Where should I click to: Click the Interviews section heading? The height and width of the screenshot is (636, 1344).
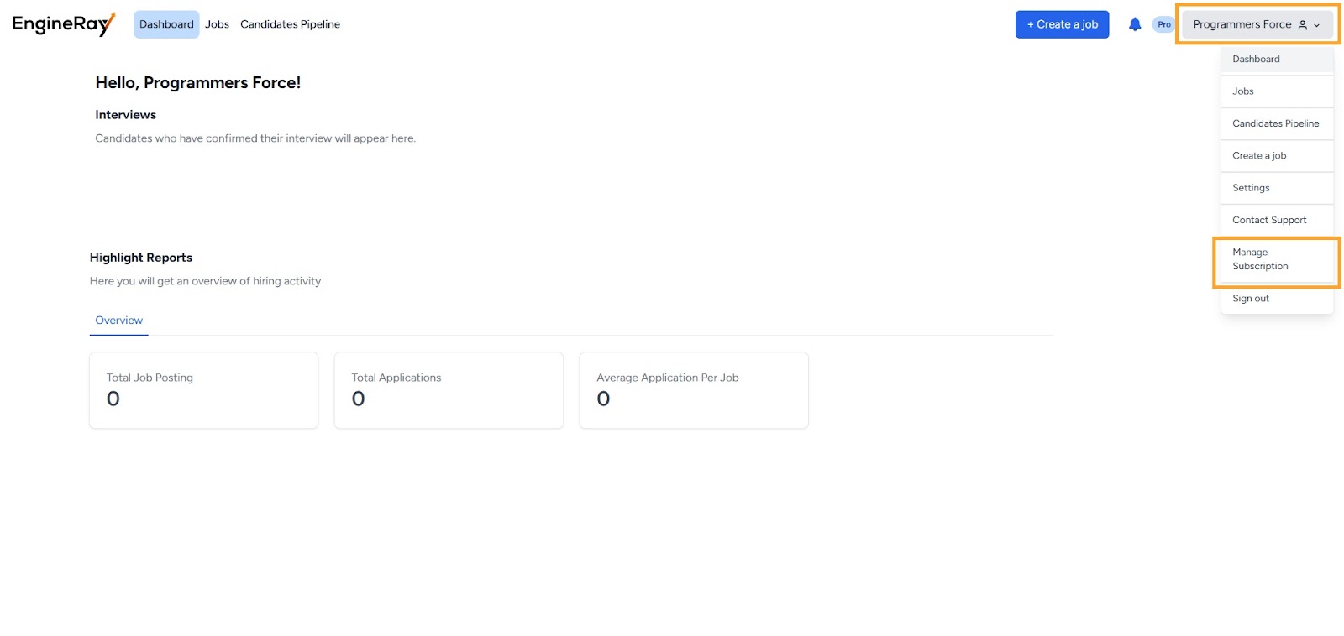pos(126,115)
